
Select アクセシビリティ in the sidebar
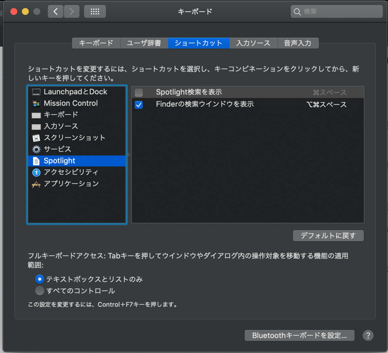coord(71,172)
